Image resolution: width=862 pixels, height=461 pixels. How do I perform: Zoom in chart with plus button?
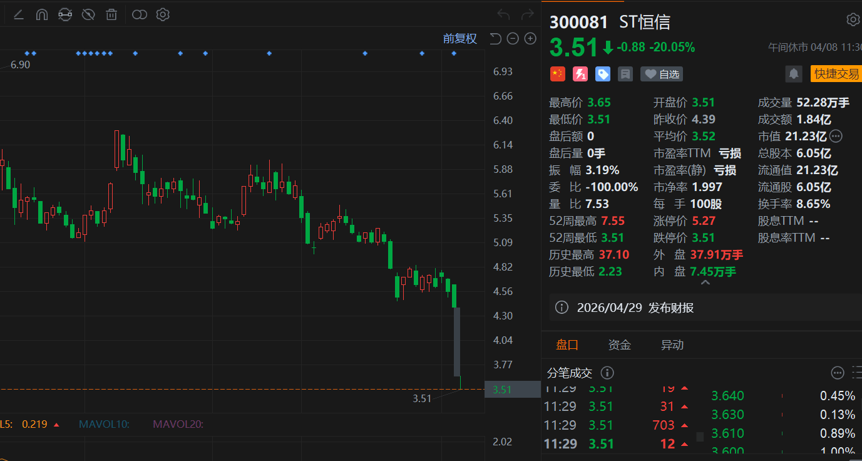530,39
